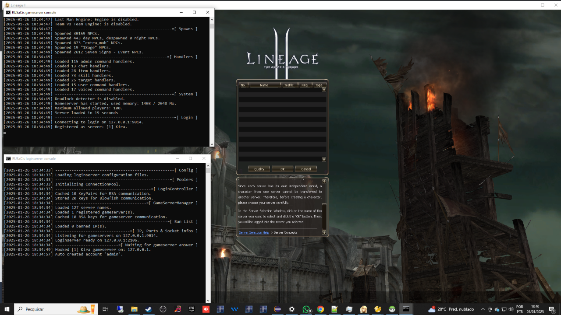The image size is (561, 315).
Task: Select the active command prompt taskbar icon
Action: [x=406, y=309]
